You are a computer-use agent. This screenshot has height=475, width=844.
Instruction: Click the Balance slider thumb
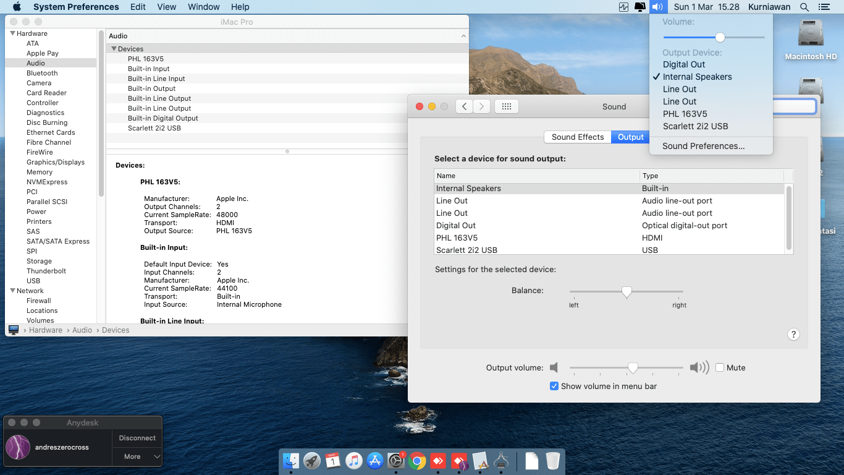[x=627, y=292]
